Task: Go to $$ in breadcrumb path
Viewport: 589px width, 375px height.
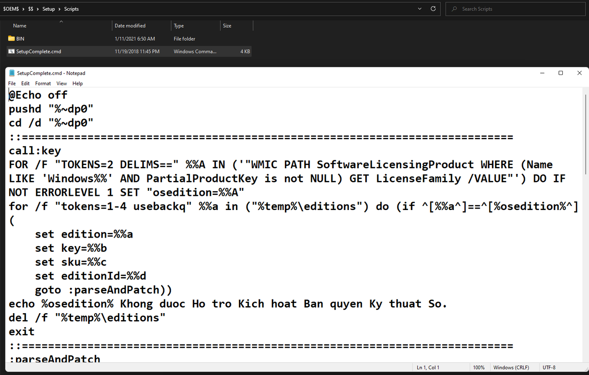Action: [x=31, y=9]
